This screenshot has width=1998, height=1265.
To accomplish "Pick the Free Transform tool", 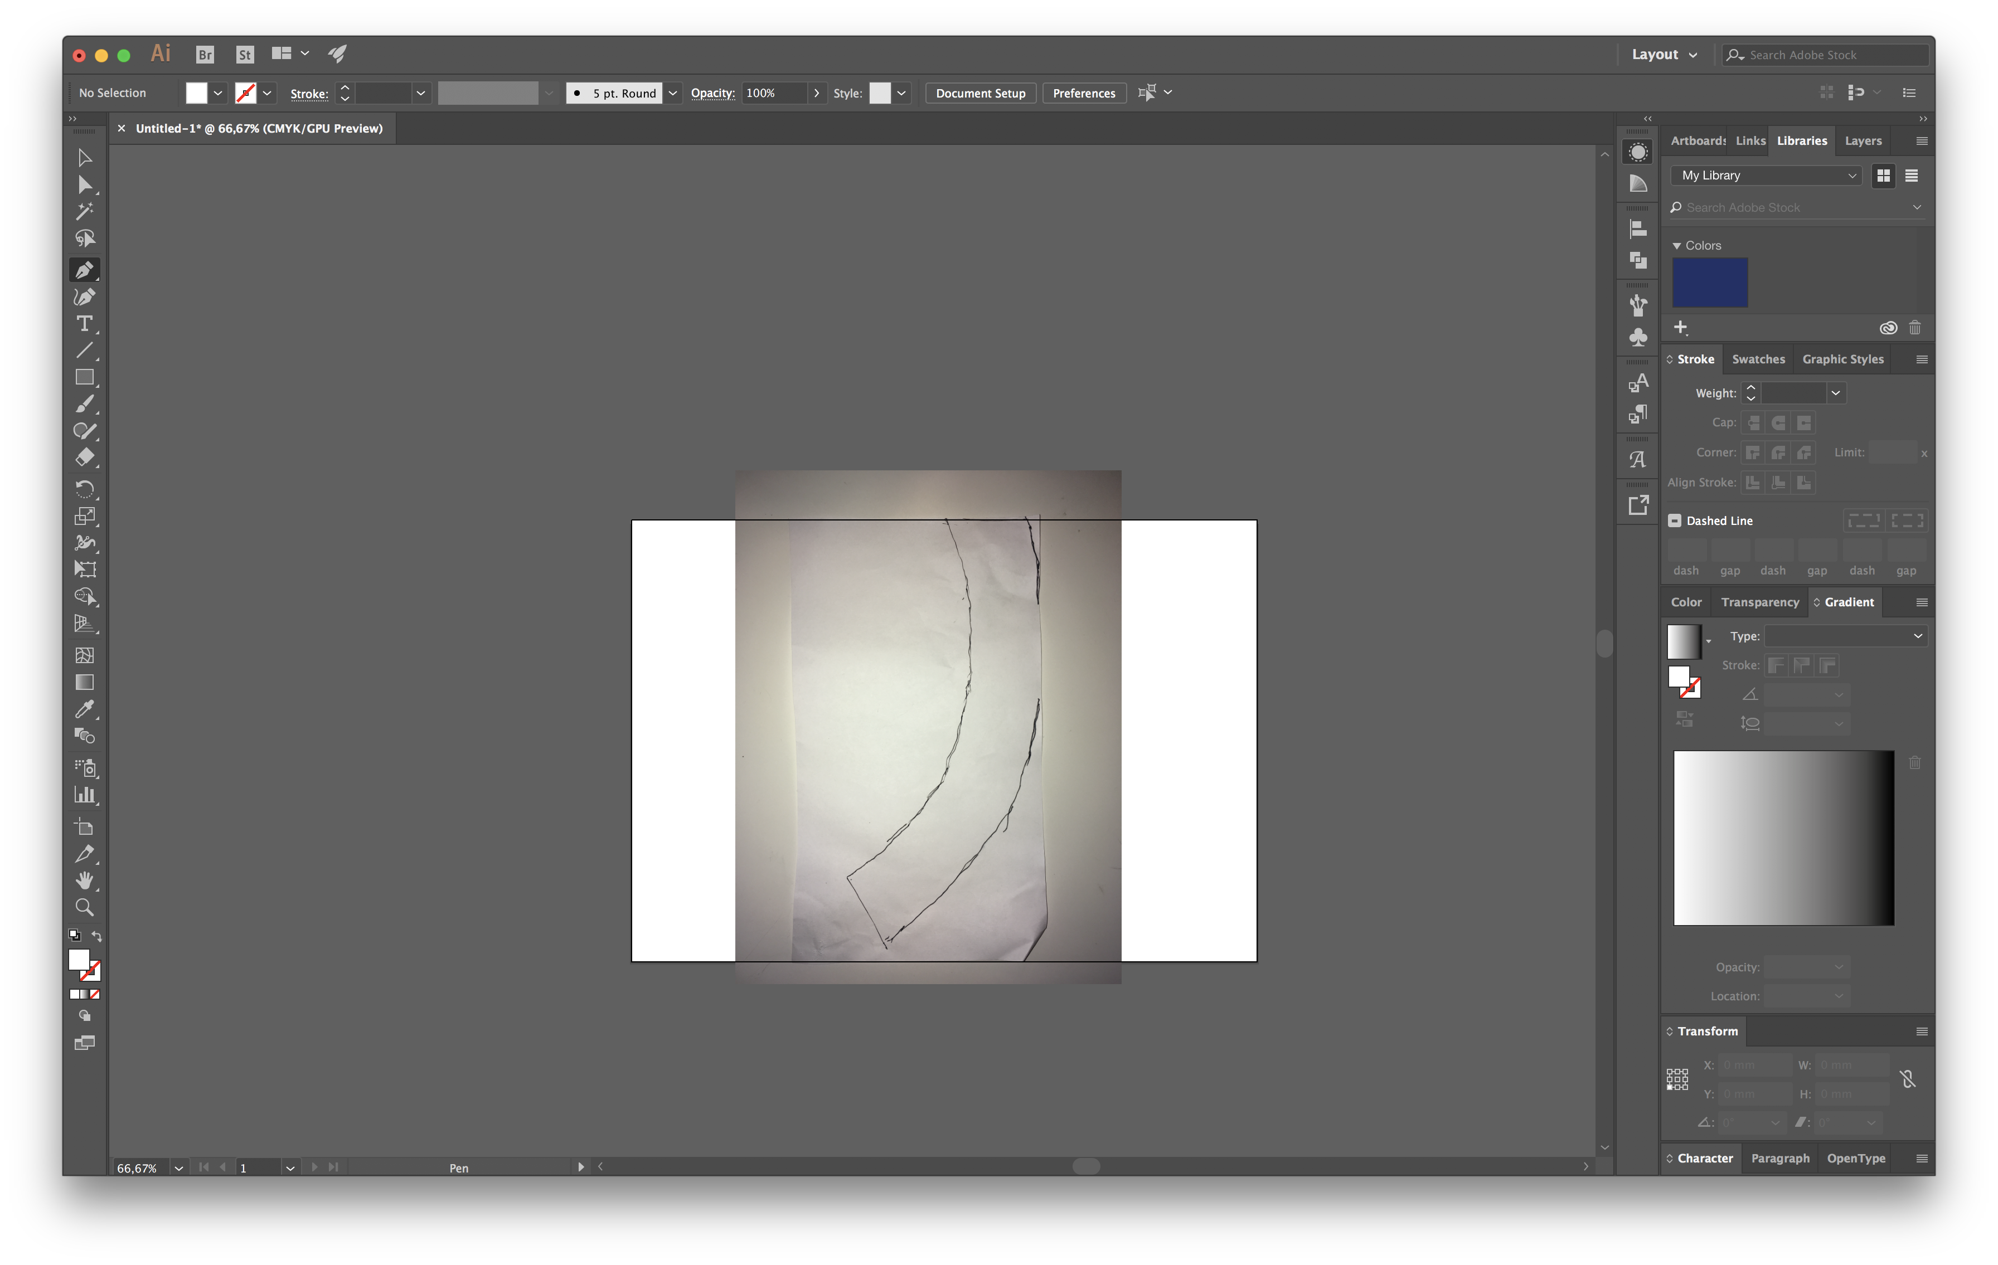I will 84,569.
